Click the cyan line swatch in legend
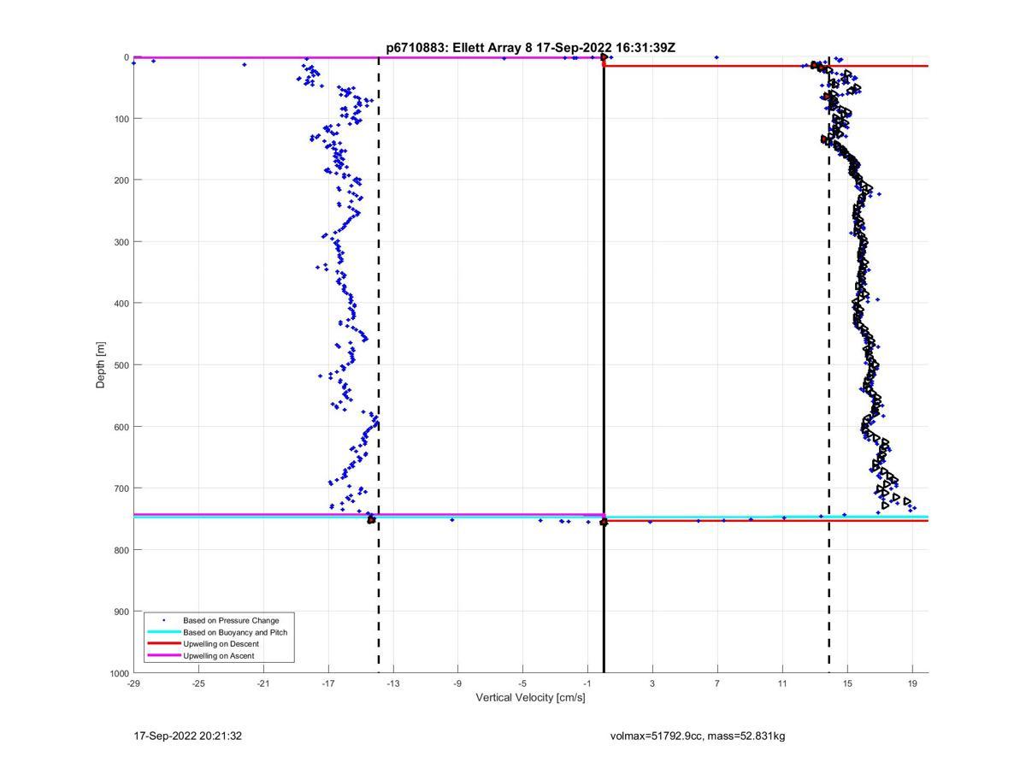The height and width of the screenshot is (757, 1026). coord(163,632)
